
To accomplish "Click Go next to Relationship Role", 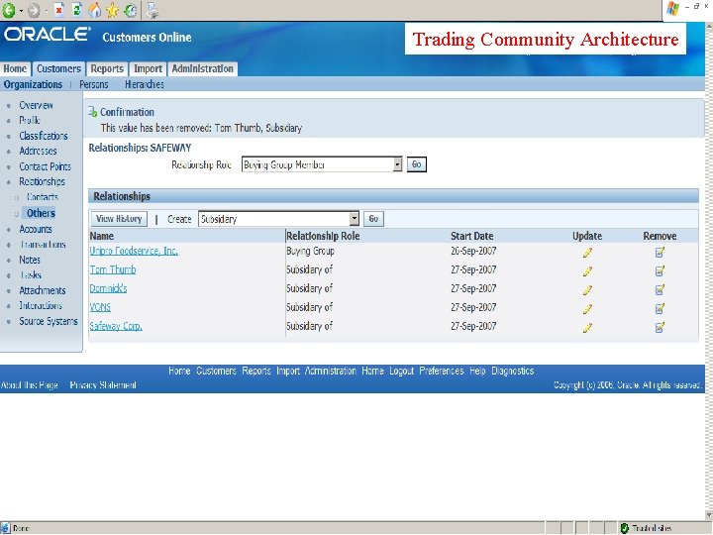I will coord(417,164).
